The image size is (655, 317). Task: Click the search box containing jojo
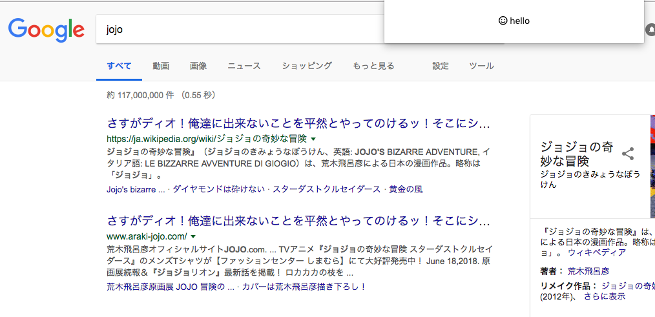click(x=240, y=30)
